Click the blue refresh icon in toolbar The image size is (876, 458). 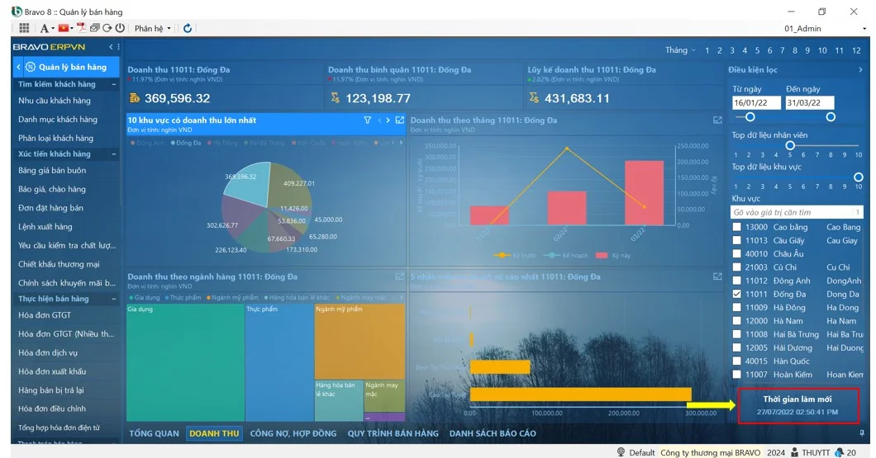[x=188, y=28]
